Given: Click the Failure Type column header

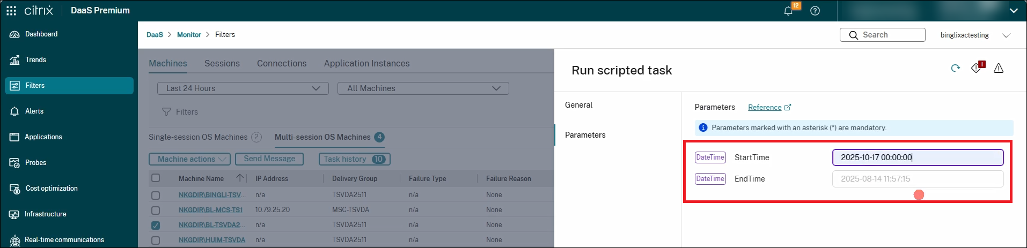Looking at the screenshot, I should 428,179.
